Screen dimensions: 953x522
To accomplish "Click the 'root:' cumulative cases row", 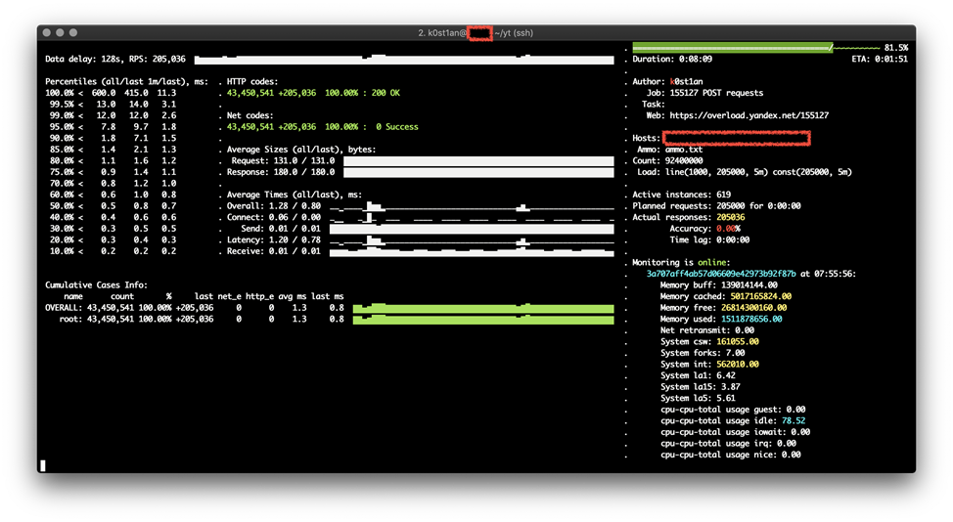I will click(202, 320).
